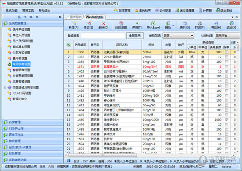Expand the 物资管理 section
Image resolution: width=242 pixels, height=171 pixels.
33,141
